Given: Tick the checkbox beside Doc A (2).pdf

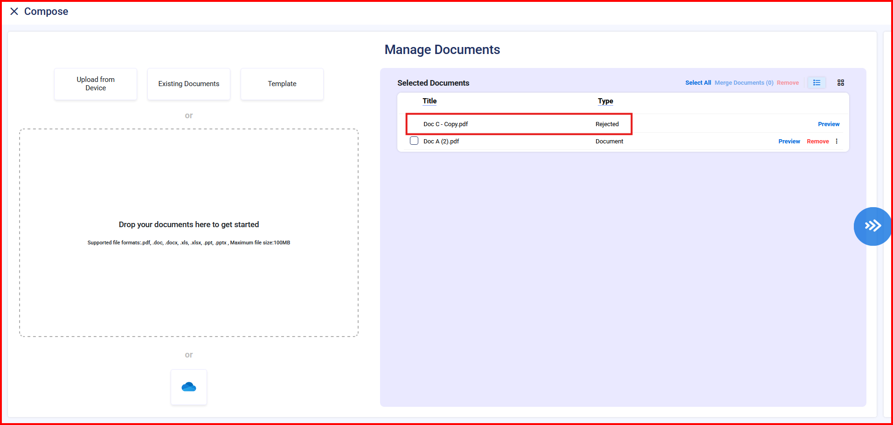Looking at the screenshot, I should 414,141.
